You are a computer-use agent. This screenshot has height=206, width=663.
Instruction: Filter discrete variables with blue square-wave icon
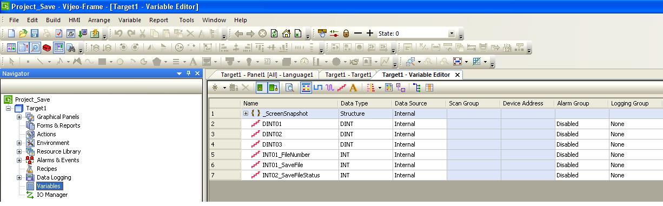click(318, 88)
